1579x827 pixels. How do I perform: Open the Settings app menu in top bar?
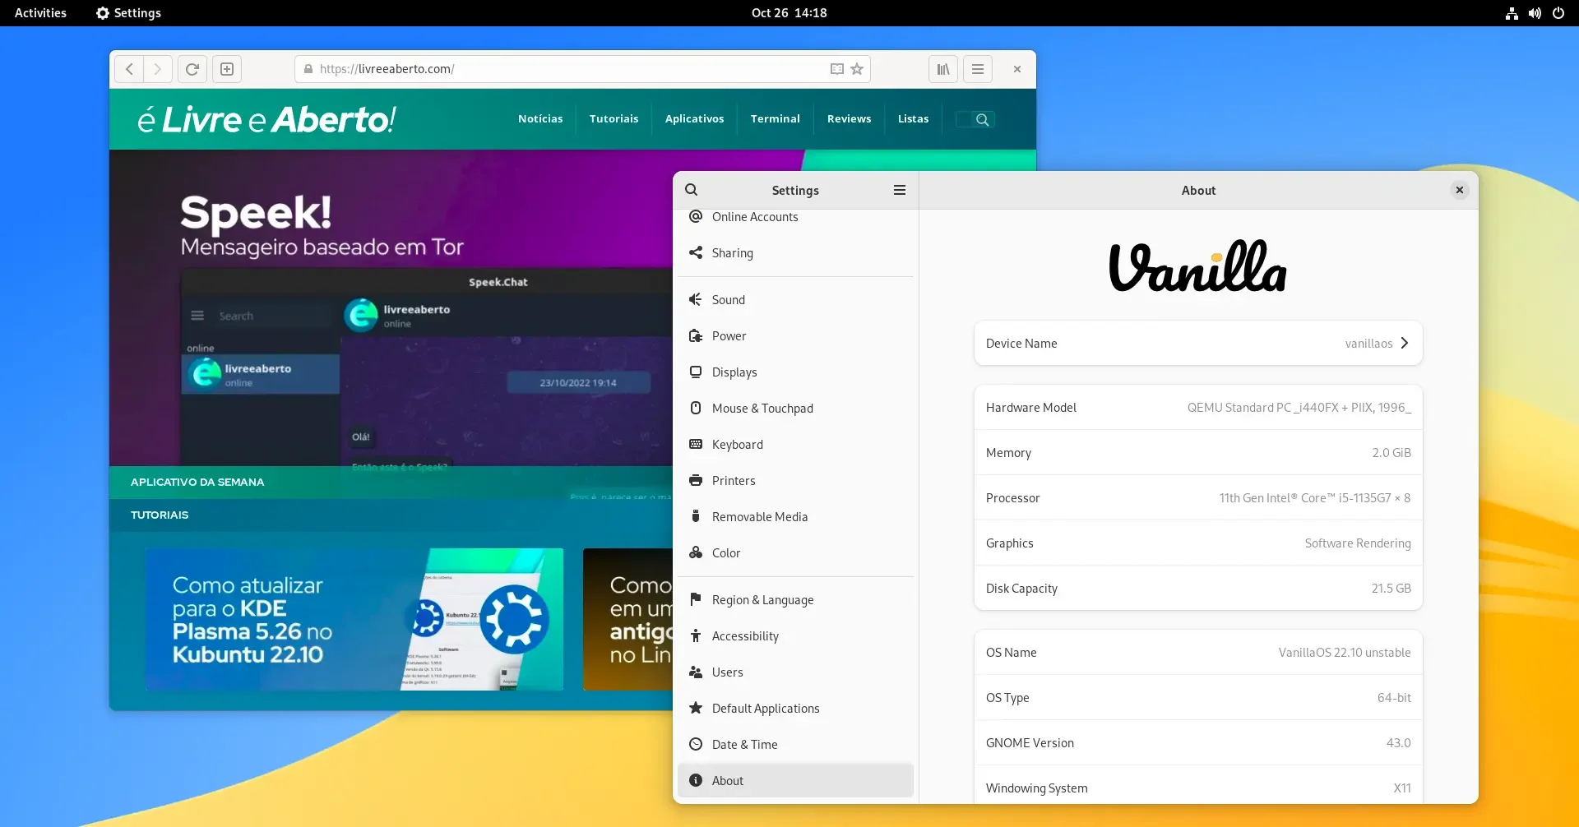(129, 13)
